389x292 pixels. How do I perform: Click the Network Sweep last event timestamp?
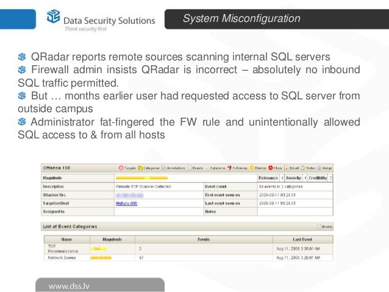click(x=298, y=258)
